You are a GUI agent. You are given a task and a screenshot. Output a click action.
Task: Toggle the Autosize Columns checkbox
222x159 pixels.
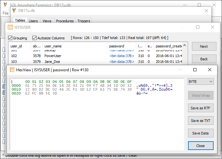[34, 38]
